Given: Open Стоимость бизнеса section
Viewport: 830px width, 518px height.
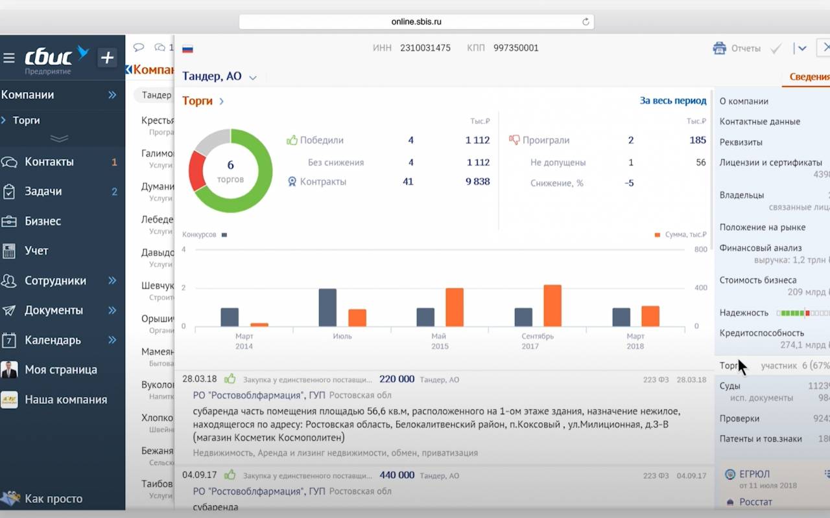Looking at the screenshot, I should point(758,280).
